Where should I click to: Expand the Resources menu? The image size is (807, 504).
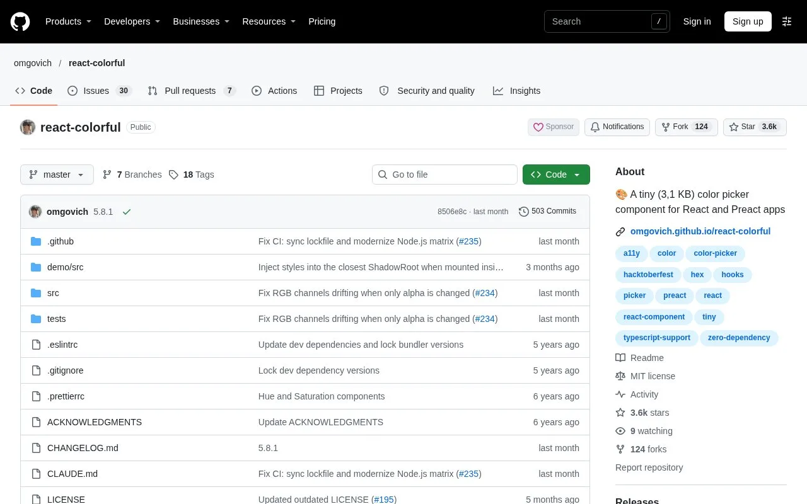pos(269,21)
